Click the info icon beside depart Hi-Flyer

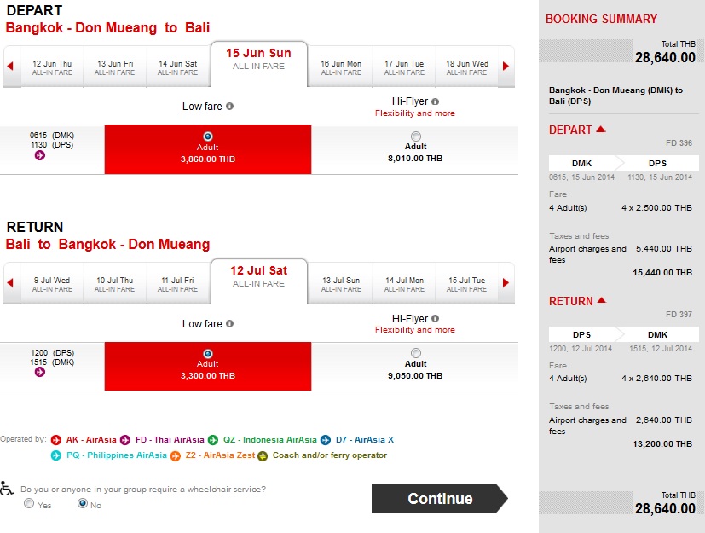(436, 101)
